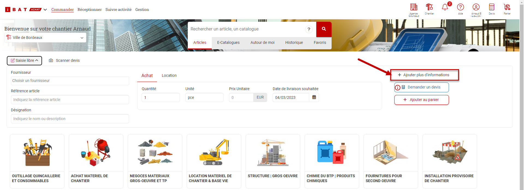This screenshot has width=524, height=190.
Task: Open the Agence Gouraud building icon
Action: click(x=414, y=7)
